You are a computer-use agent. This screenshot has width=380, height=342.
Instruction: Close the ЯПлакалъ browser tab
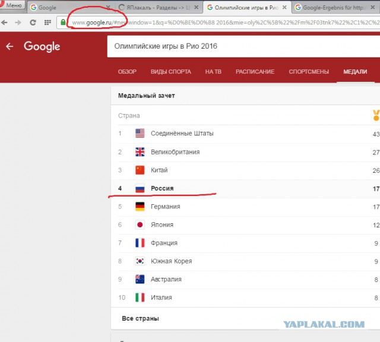coord(197,8)
